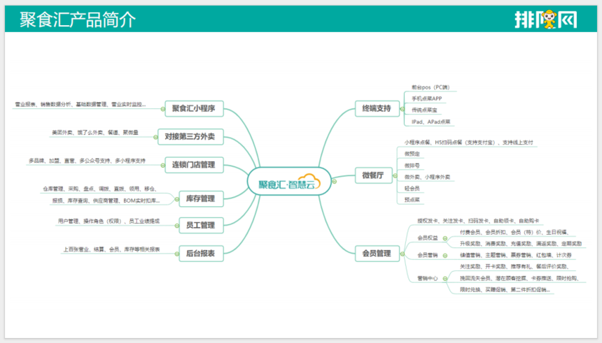Collapse the 库存管理 branch circle

pos(177,199)
